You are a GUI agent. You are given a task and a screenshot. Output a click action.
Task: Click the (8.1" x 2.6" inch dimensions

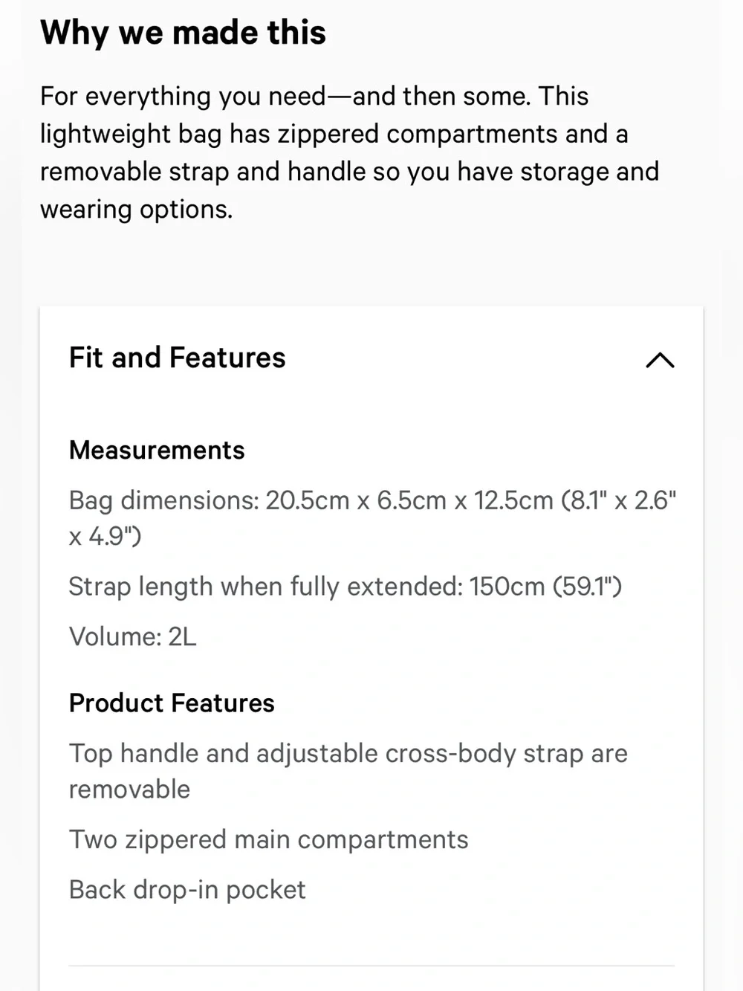(619, 500)
